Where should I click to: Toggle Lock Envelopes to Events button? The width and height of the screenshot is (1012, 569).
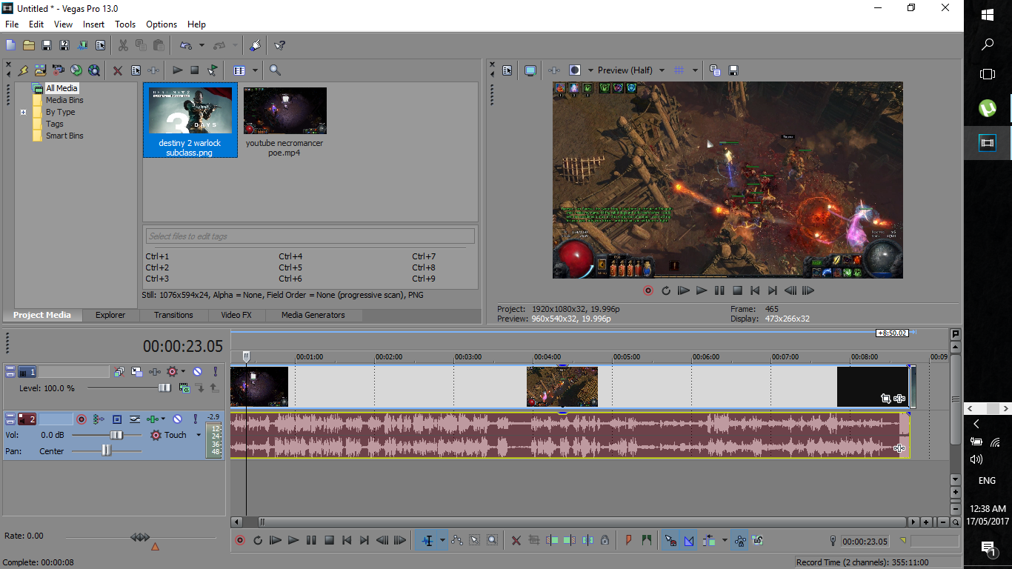tap(740, 540)
